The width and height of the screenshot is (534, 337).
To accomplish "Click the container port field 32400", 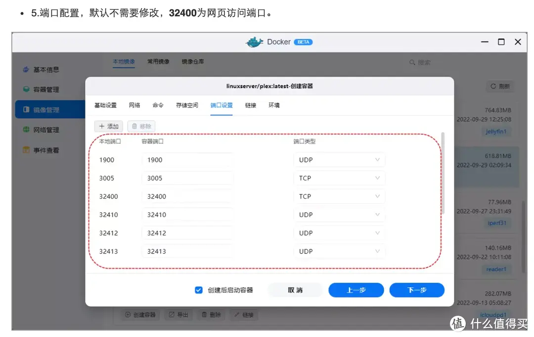I will 187,197.
